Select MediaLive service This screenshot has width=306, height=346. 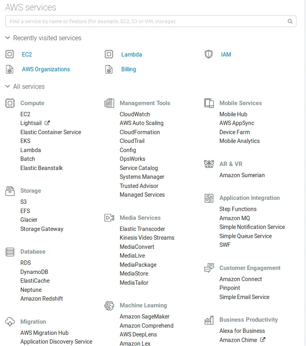click(132, 256)
